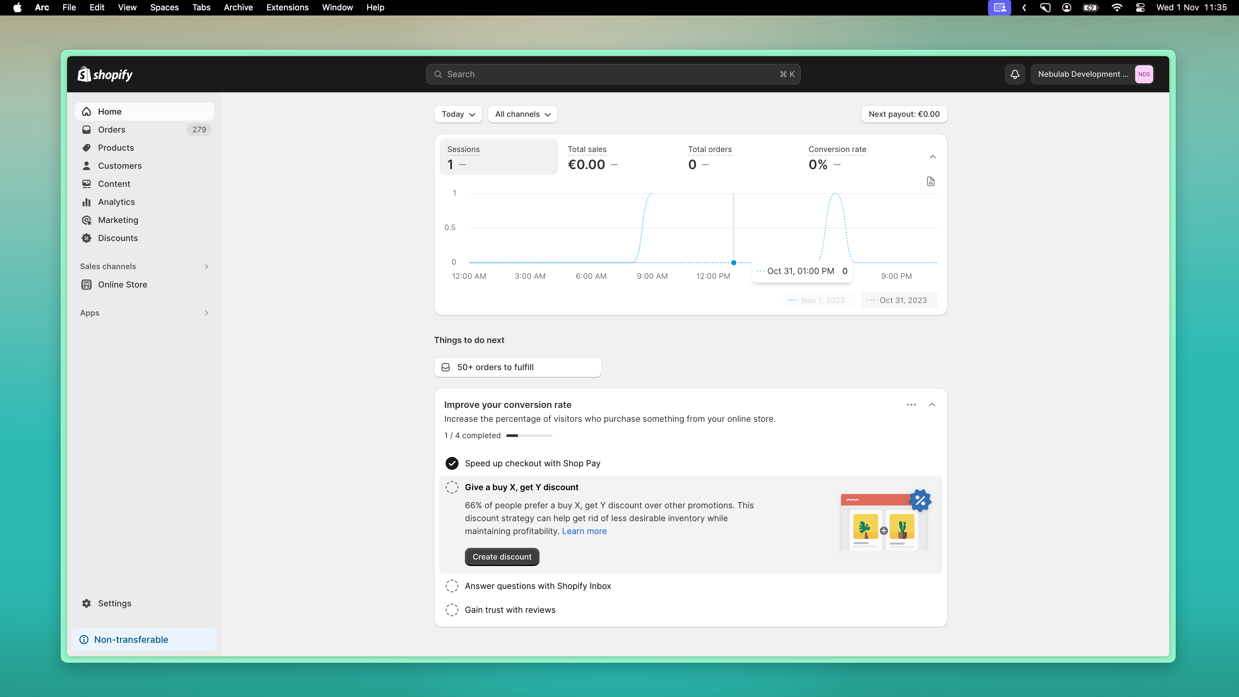The height and width of the screenshot is (697, 1239).
Task: Toggle the Oct 31, 2023 chart series
Action: coord(899,300)
